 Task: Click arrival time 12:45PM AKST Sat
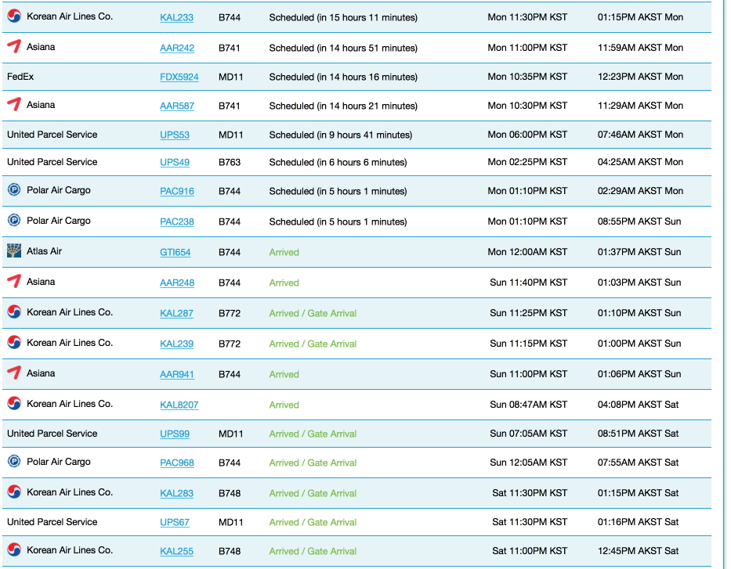[x=639, y=551]
